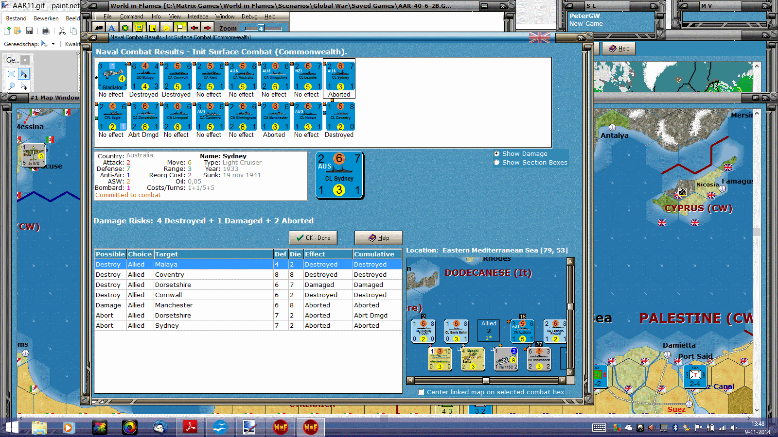Screen dimensions: 778x437
Task: Click the combat hex map scroll-down arrow
Action: coord(571,372)
